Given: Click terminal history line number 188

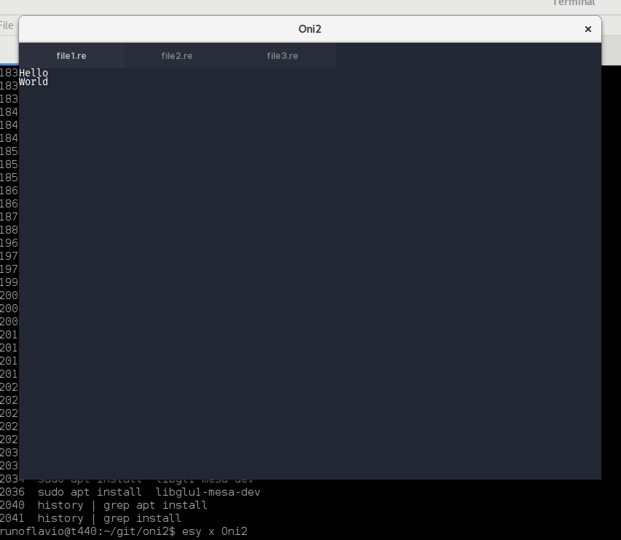Looking at the screenshot, I should 9,230.
